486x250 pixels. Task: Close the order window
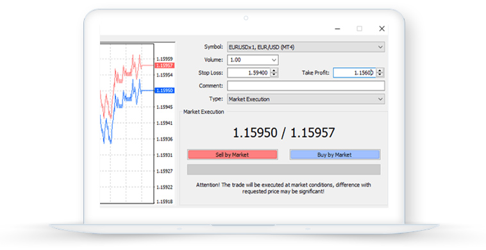pyautogui.click(x=382, y=28)
